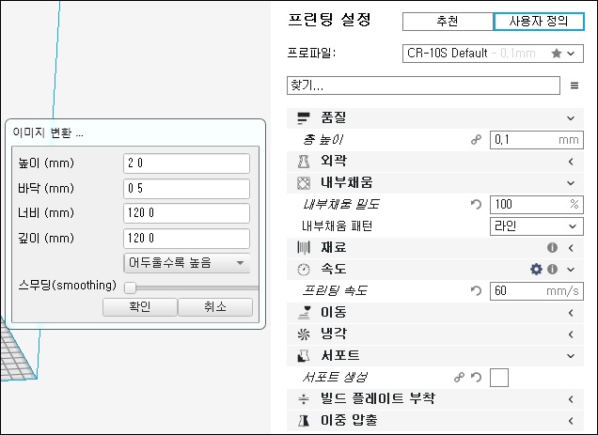Viewport: 598px width, 435px height.
Task: Reset 서포트 생성 with its revert arrow
Action: [476, 378]
